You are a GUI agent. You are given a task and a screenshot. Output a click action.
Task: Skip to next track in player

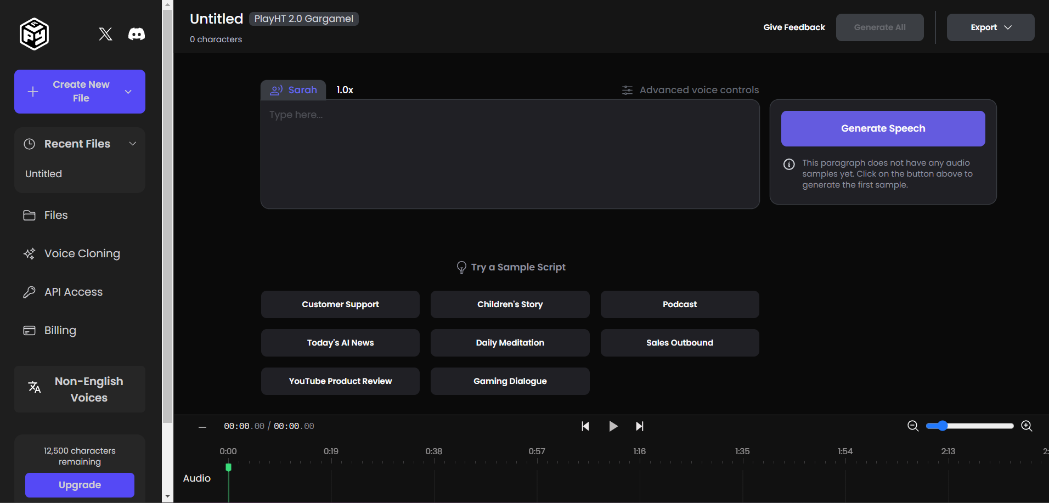(640, 426)
